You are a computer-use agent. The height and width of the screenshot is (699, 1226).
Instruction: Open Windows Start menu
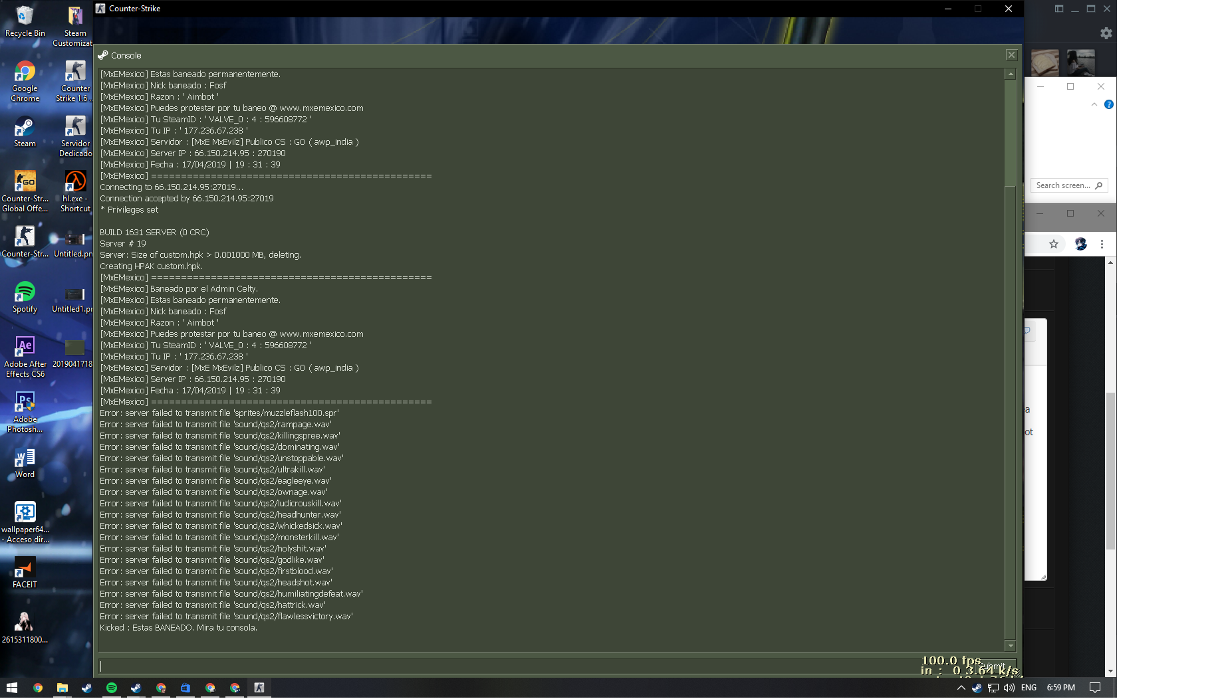click(11, 688)
